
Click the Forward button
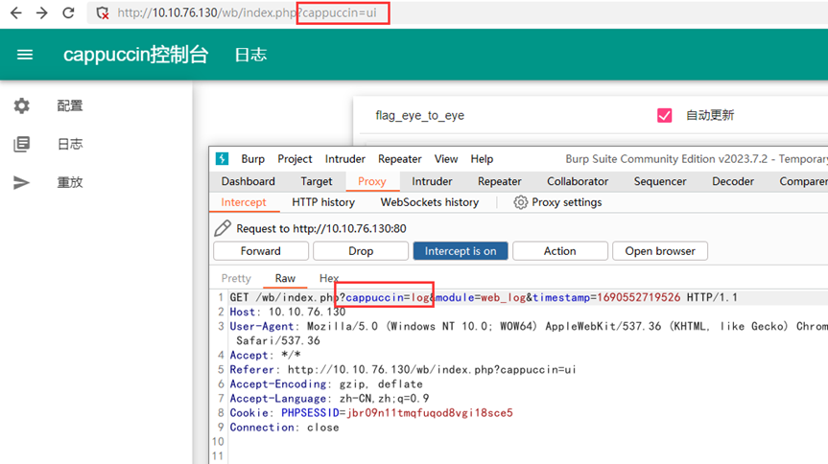tap(261, 251)
